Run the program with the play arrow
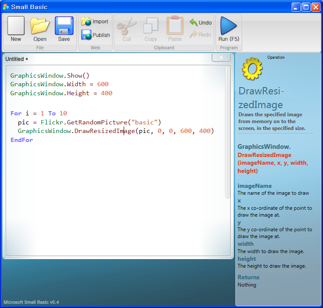 coord(229,29)
